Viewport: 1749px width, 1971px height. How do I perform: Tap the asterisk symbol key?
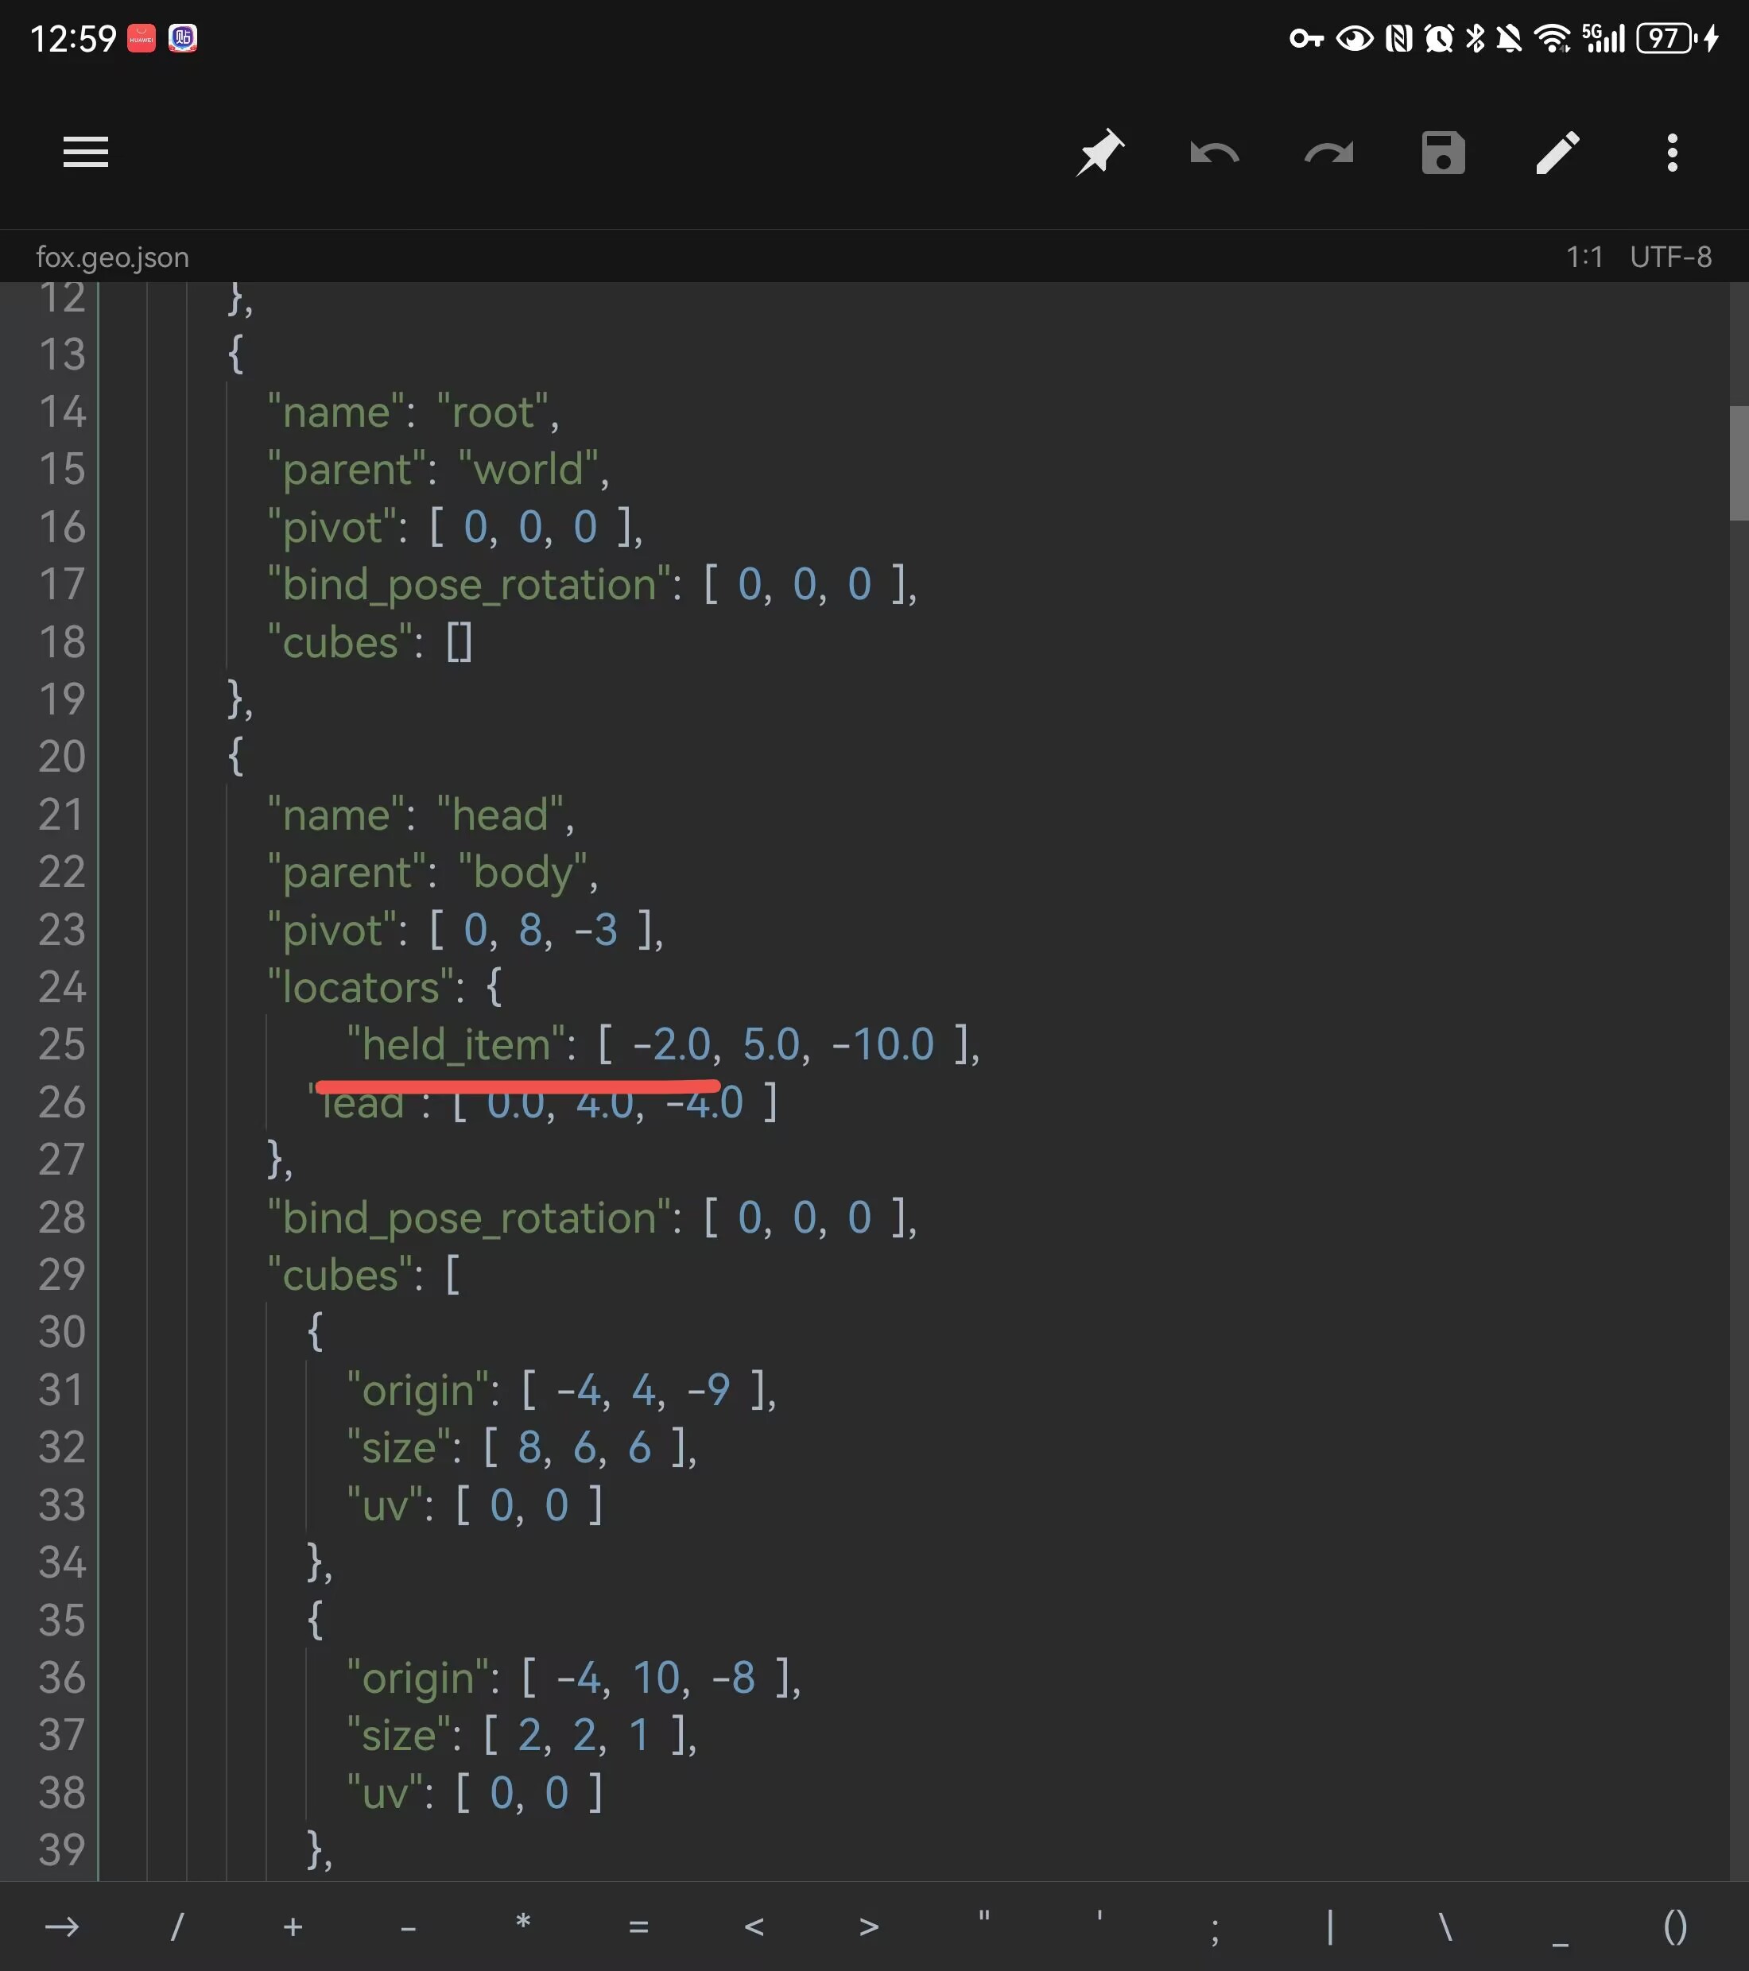(523, 1926)
